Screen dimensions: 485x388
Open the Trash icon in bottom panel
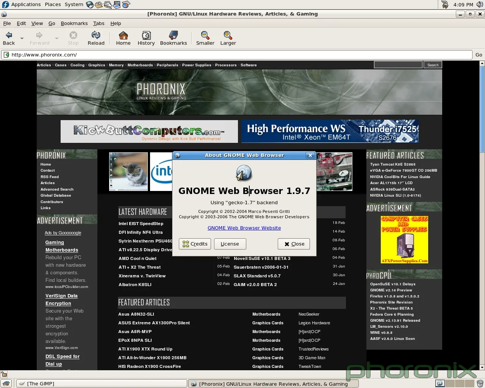(x=480, y=383)
